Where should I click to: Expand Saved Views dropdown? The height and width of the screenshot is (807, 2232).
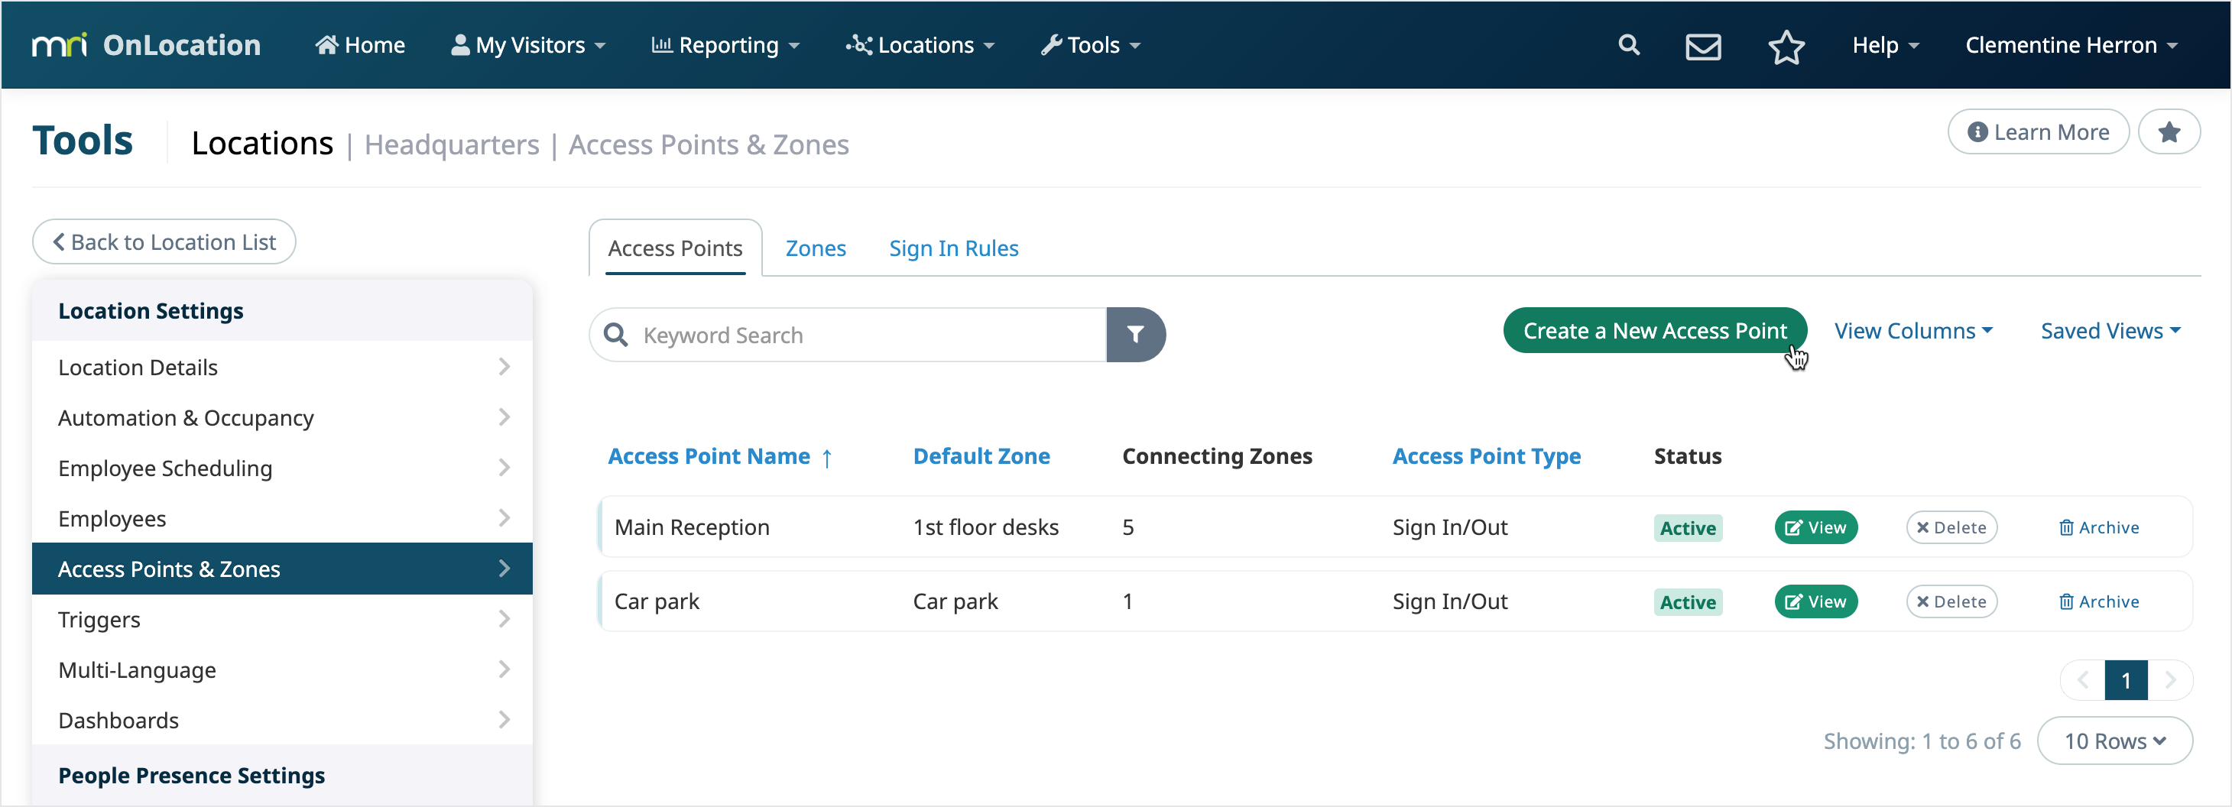pos(2110,331)
